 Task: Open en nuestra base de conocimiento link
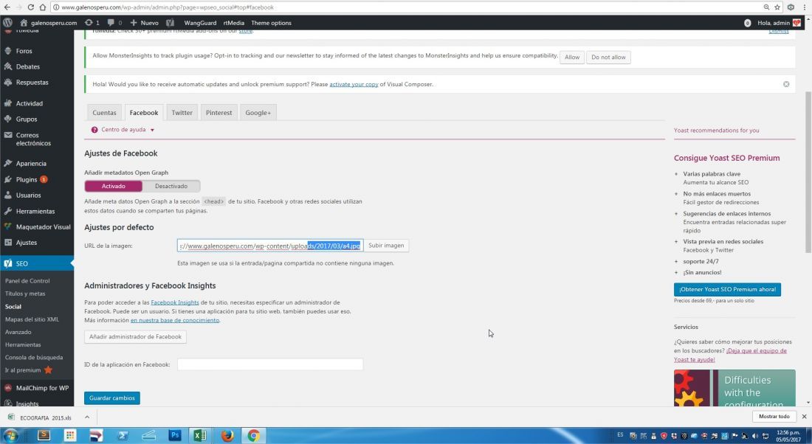[x=174, y=320]
